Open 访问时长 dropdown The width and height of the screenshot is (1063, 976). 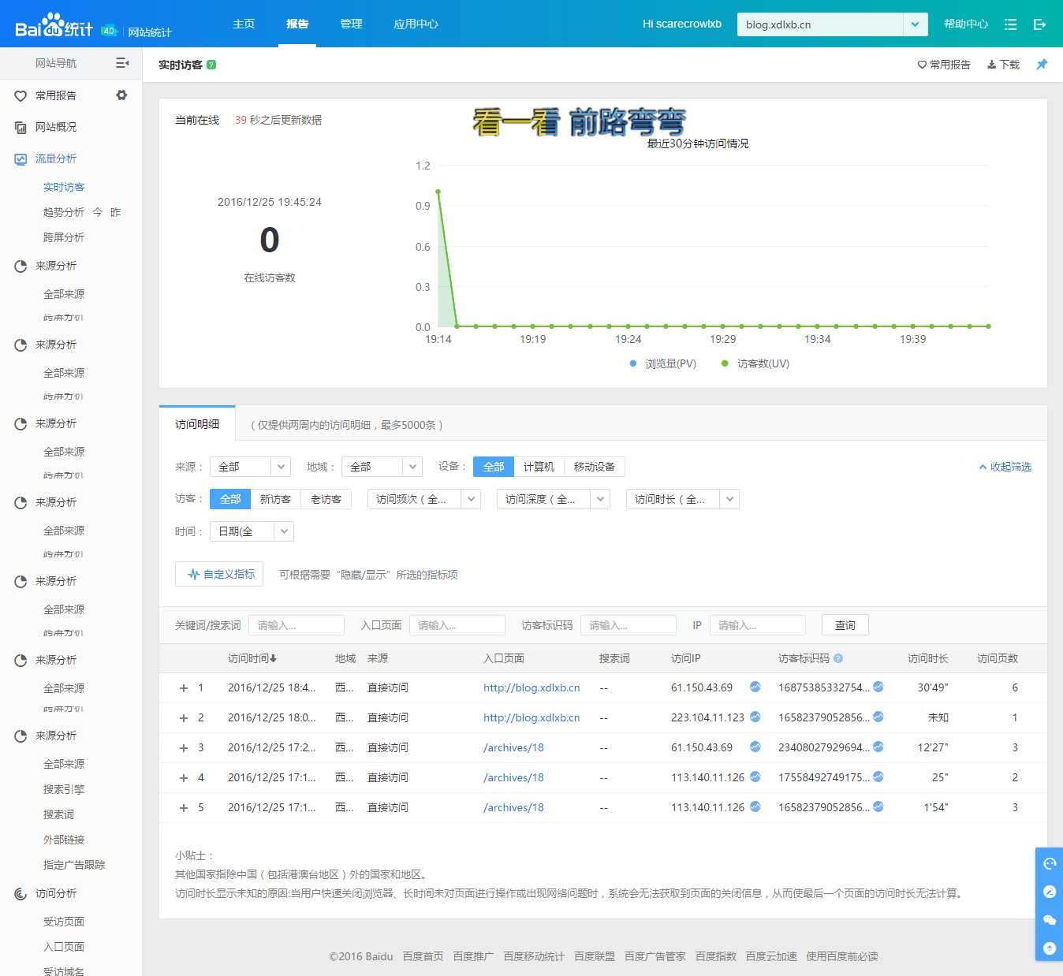click(x=683, y=499)
